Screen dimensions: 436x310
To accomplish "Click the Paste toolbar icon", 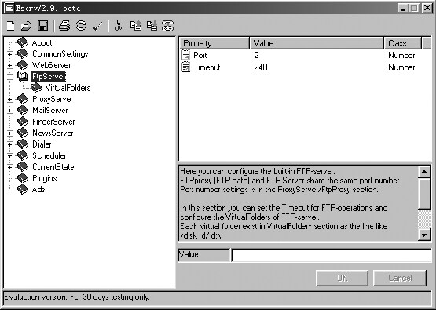I will tap(152, 26).
